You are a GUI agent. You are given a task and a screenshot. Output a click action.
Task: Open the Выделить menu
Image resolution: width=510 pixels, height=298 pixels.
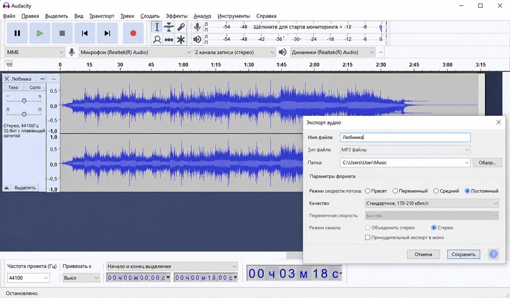[x=56, y=16]
